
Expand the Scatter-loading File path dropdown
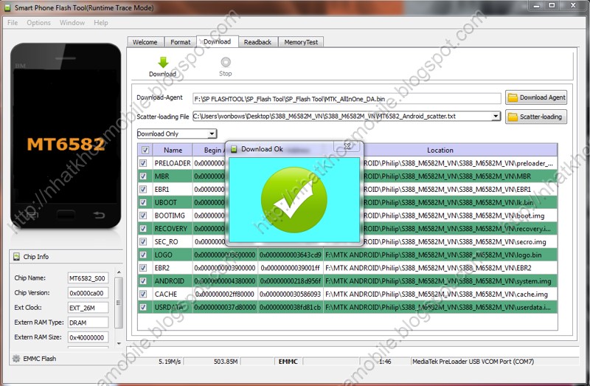click(x=496, y=116)
